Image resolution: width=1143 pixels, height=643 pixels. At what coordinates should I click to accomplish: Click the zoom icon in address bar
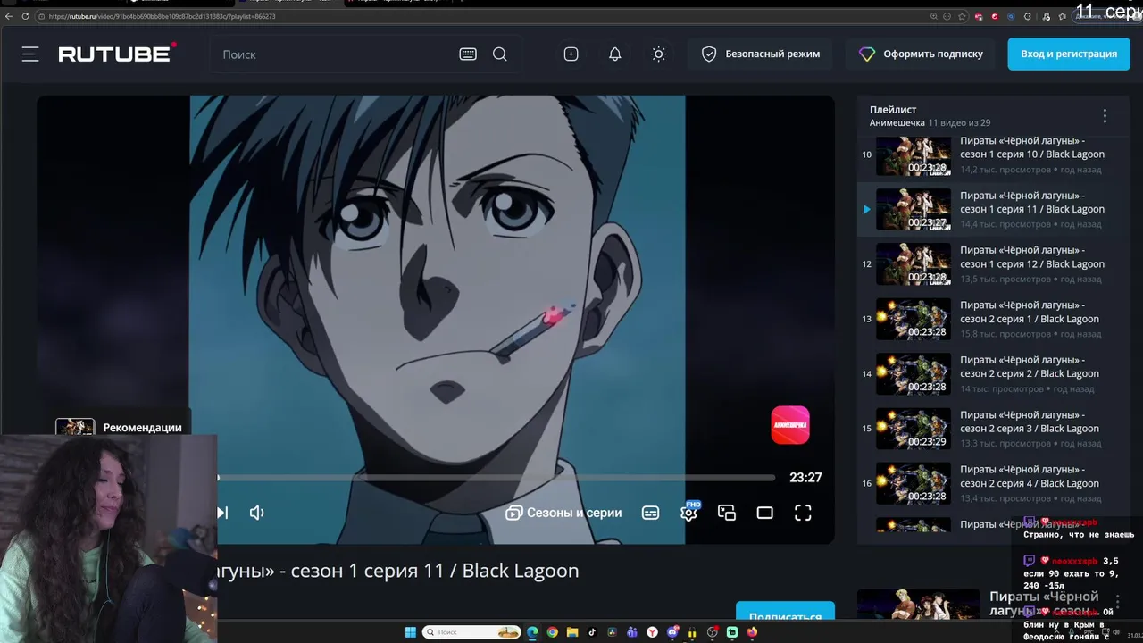pyautogui.click(x=934, y=16)
